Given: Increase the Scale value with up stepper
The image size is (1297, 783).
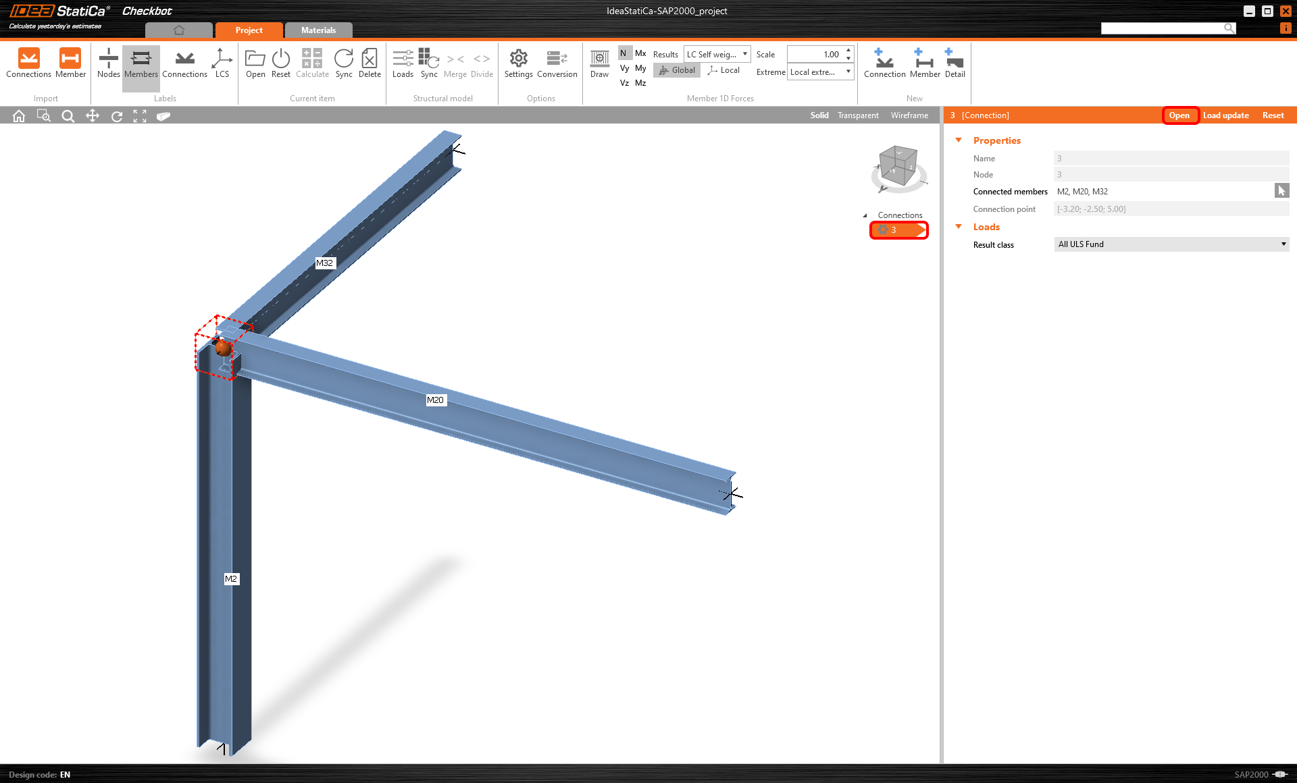Looking at the screenshot, I should pyautogui.click(x=848, y=51).
